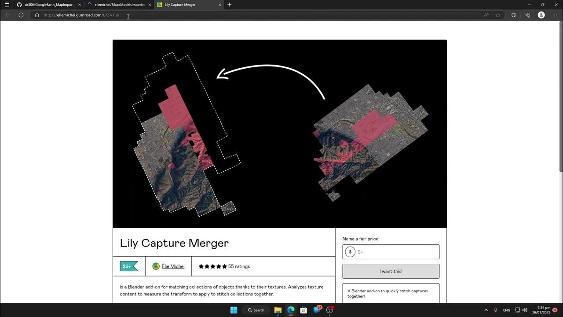
Task: Add page to favorites star icon
Action: [498, 15]
